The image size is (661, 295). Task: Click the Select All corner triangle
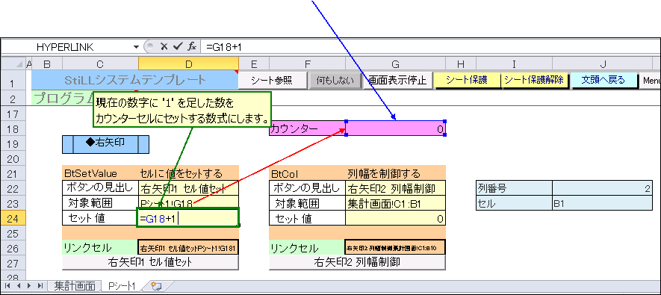pyautogui.click(x=19, y=63)
